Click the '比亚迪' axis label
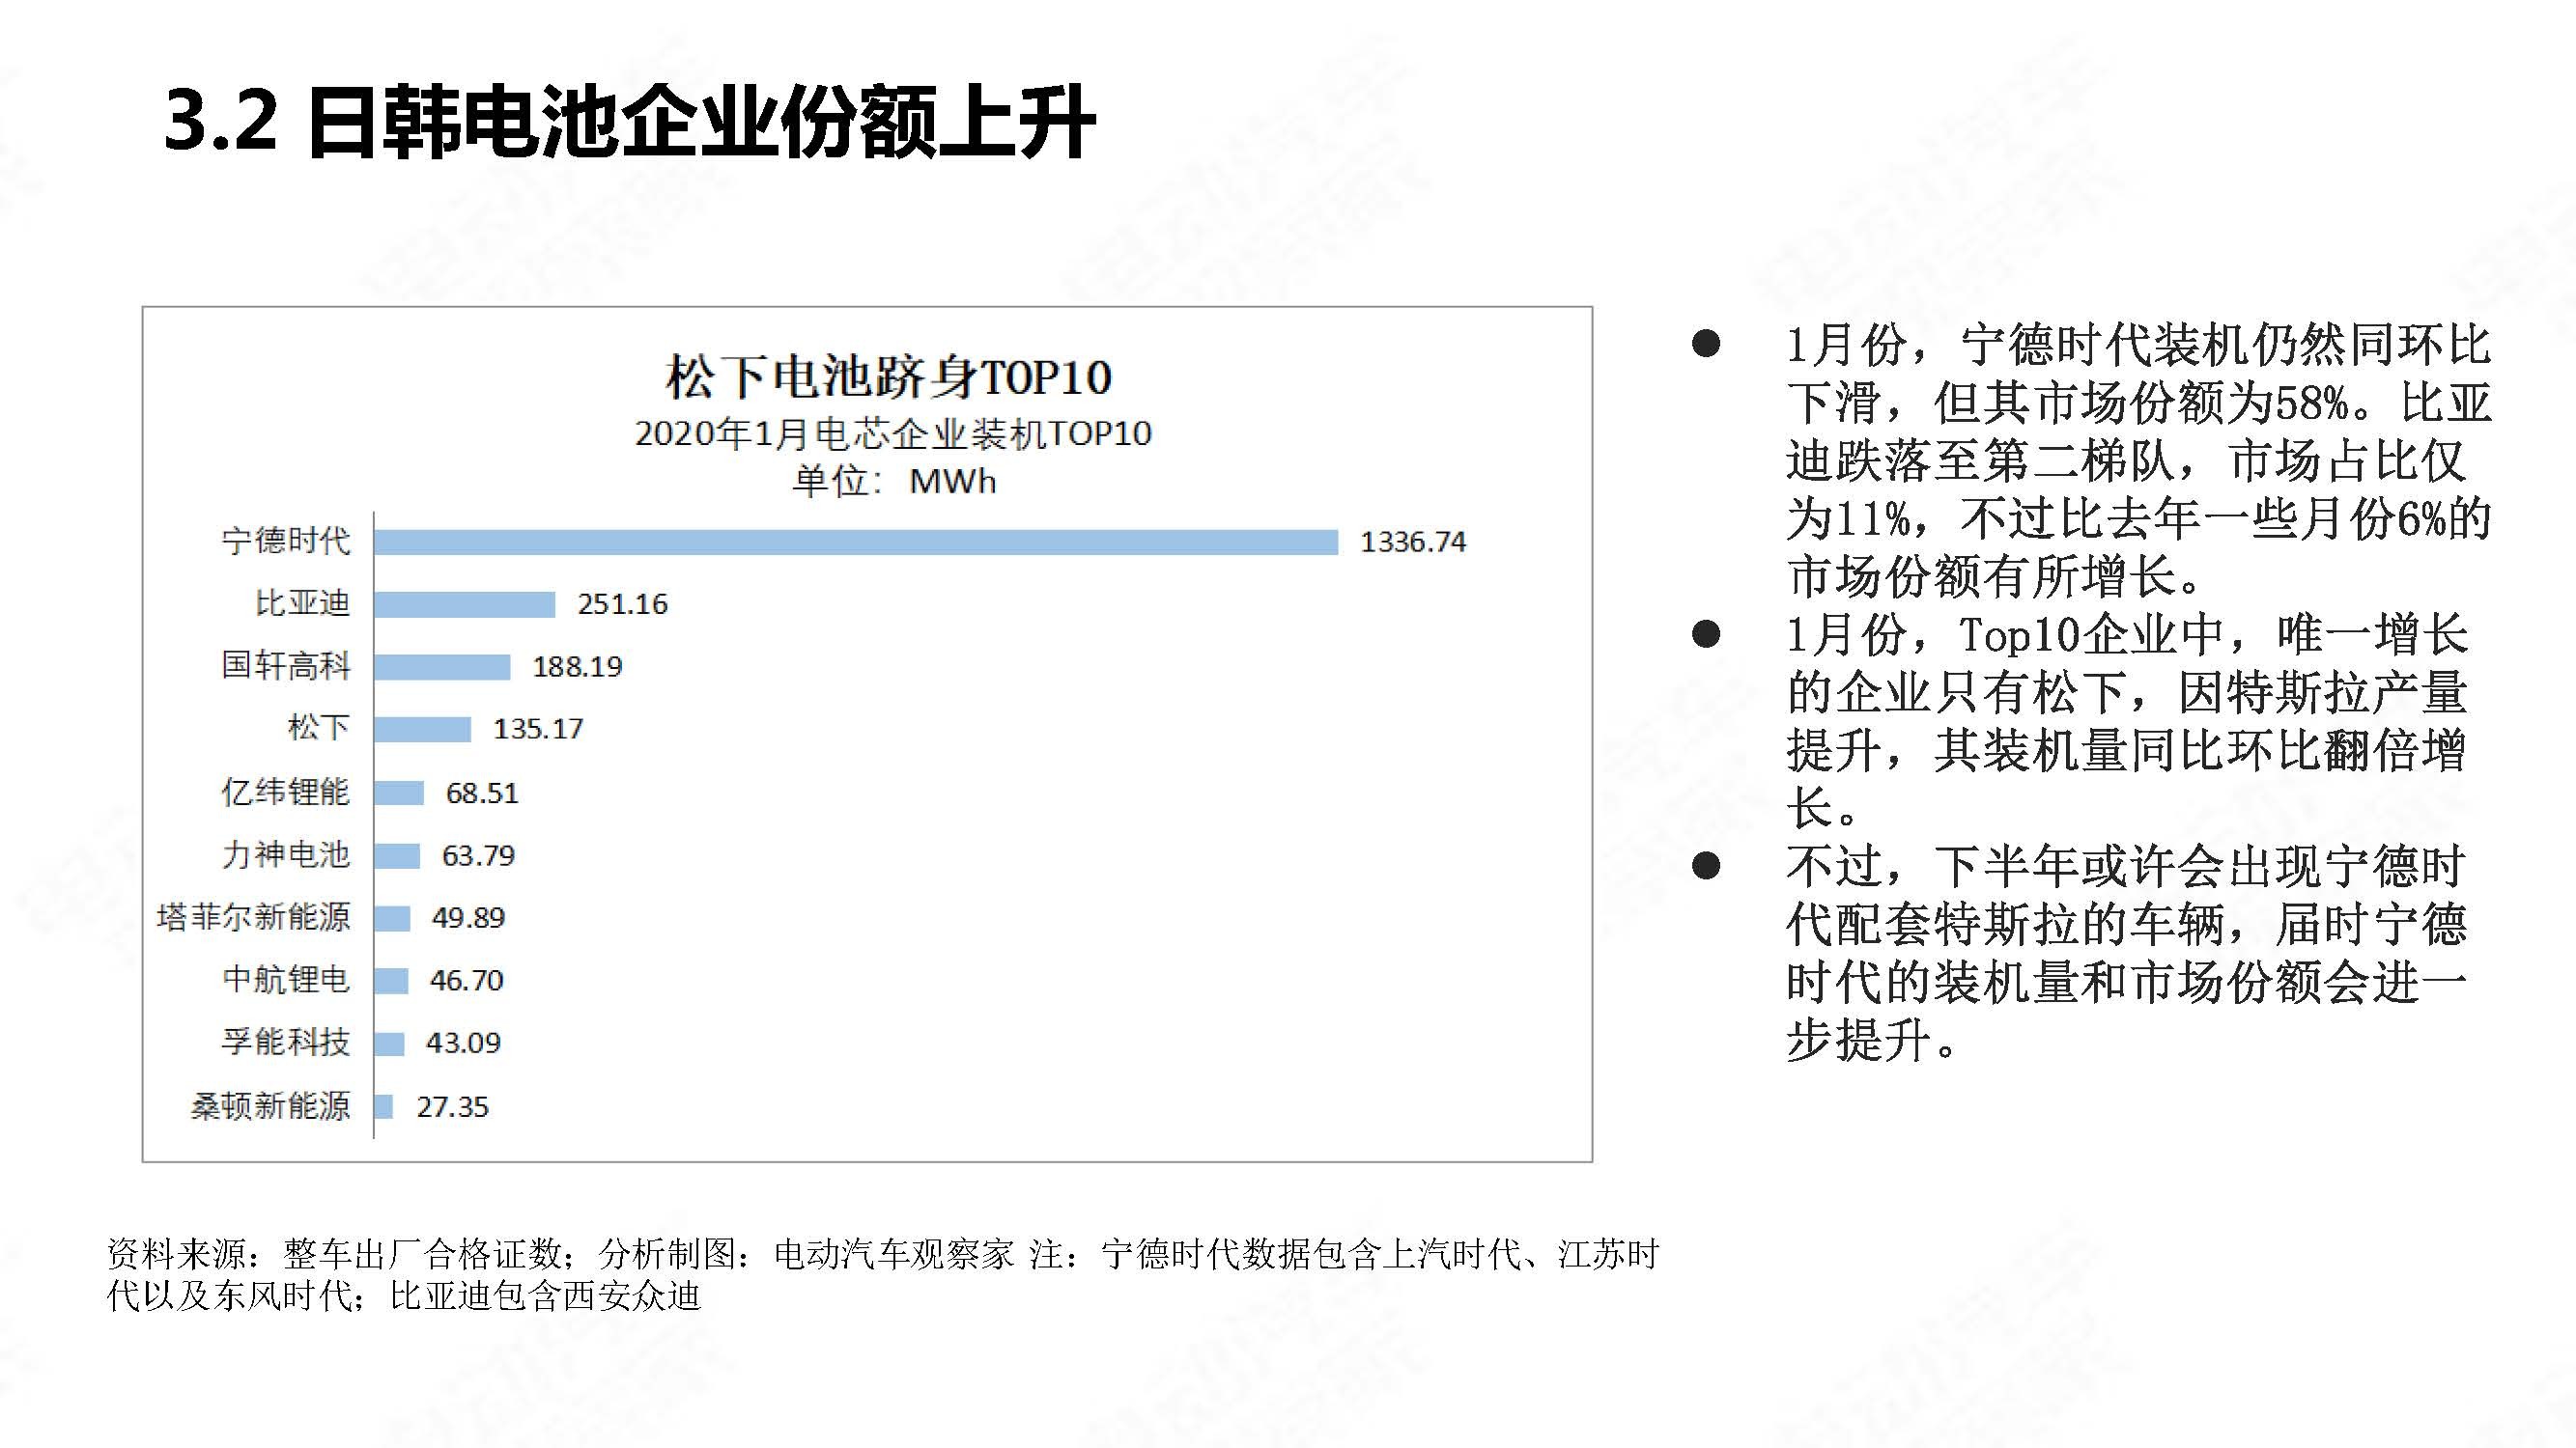2576x1448 pixels. pos(303,603)
